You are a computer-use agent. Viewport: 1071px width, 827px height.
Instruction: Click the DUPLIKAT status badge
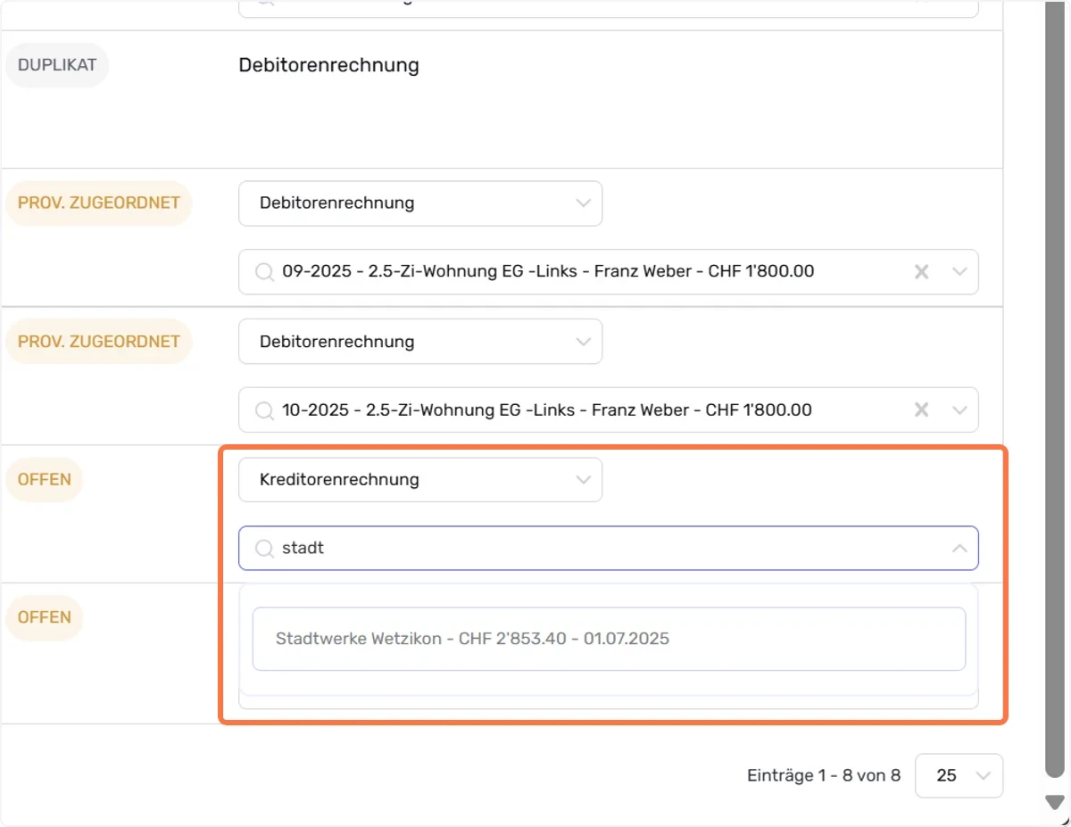tap(57, 65)
